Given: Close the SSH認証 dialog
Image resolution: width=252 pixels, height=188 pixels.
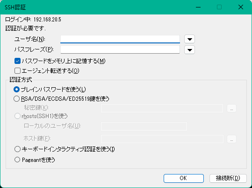Looking at the screenshot, I should [x=241, y=7].
